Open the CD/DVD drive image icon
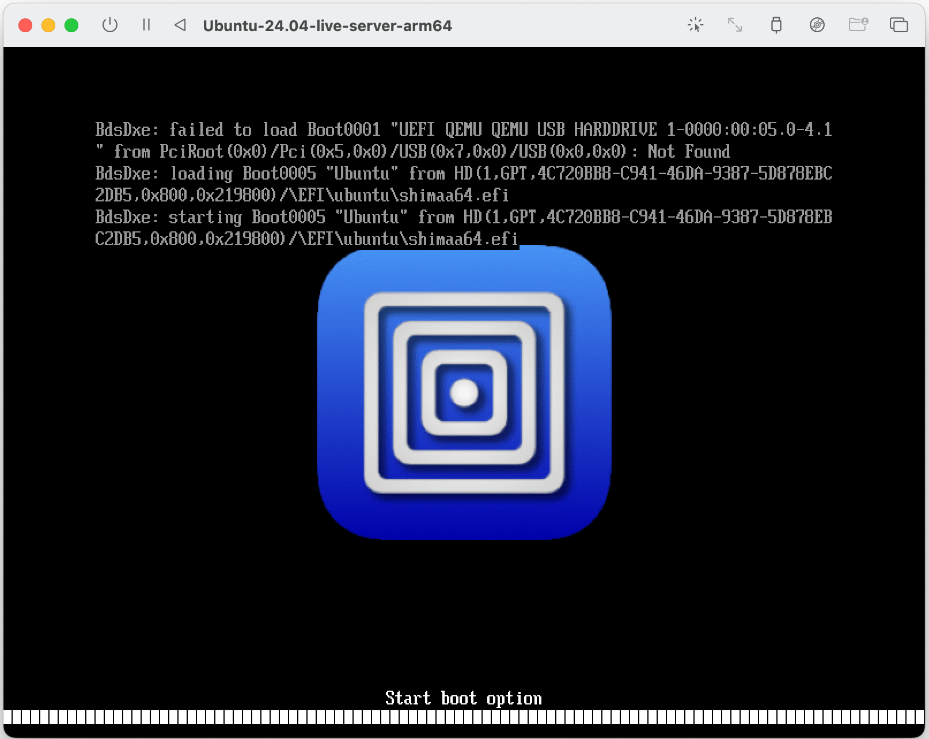The height and width of the screenshot is (739, 929). click(x=817, y=25)
